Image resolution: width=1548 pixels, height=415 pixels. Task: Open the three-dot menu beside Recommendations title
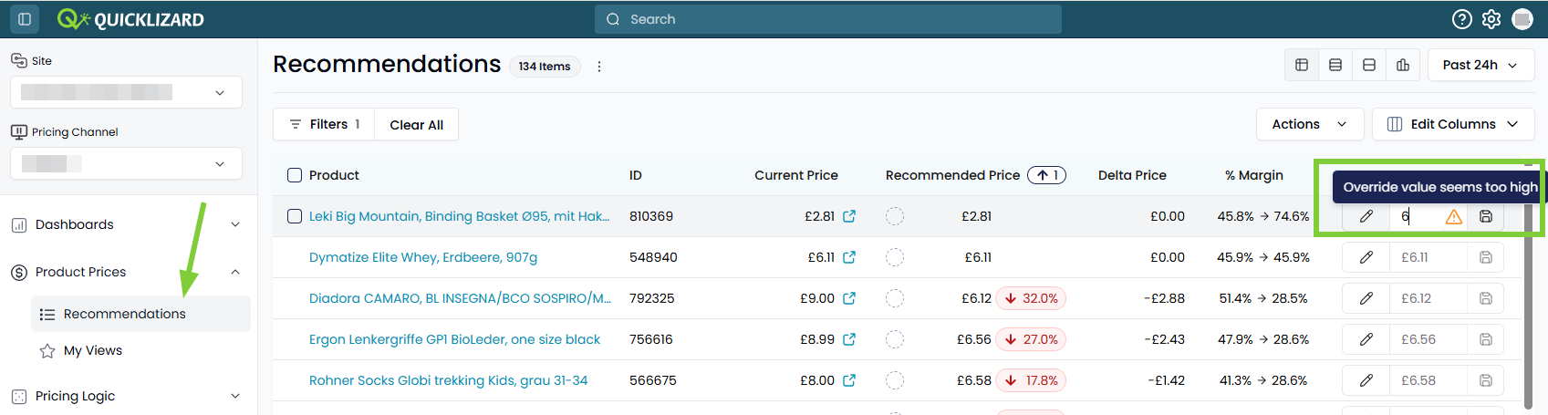(x=599, y=67)
